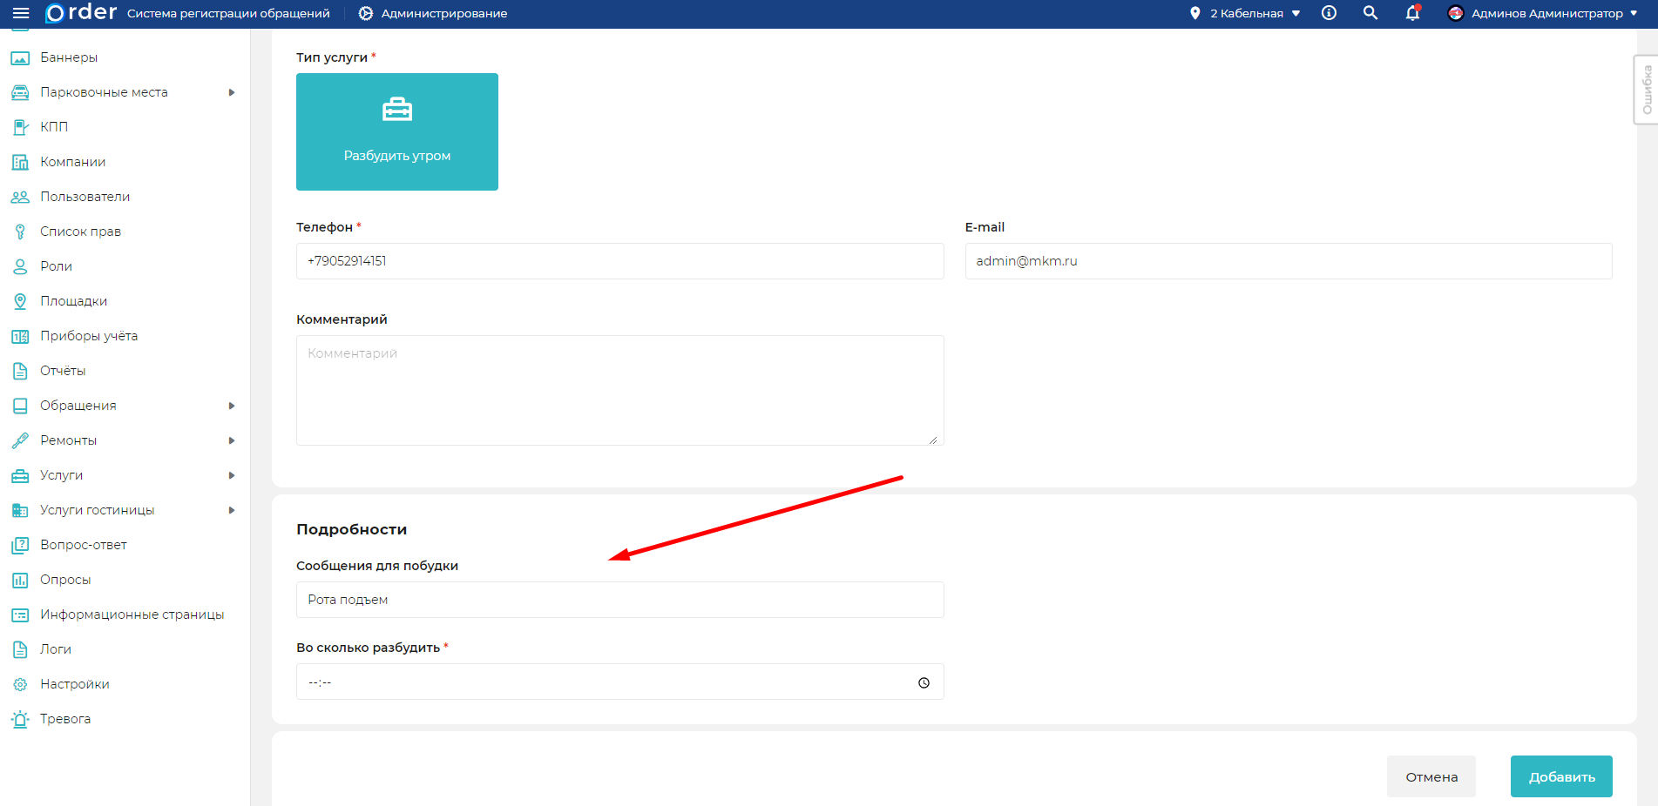The image size is (1658, 806).
Task: Open the Отчёты sidebar item
Action: (x=63, y=371)
